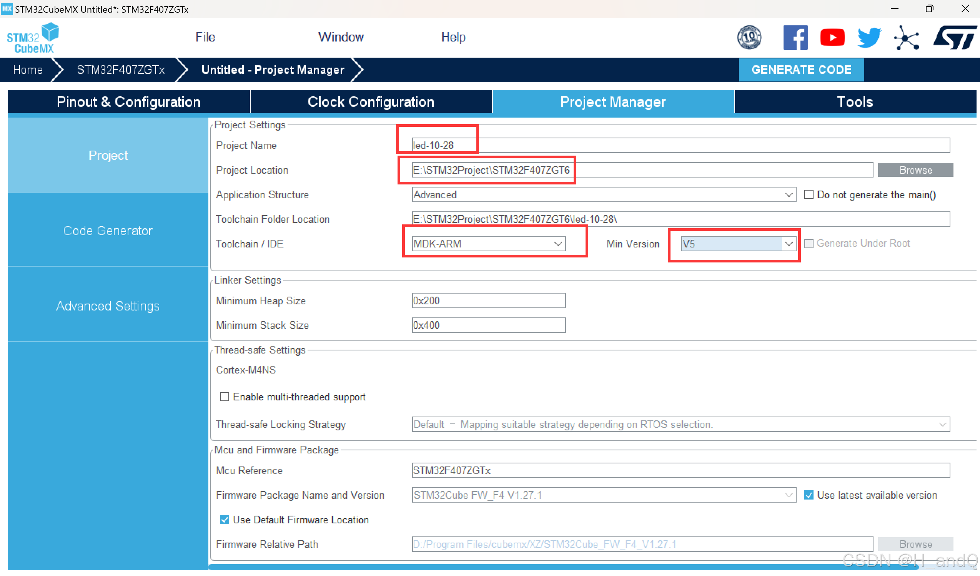Open Code Generator section
This screenshot has height=576, width=980.
point(108,231)
